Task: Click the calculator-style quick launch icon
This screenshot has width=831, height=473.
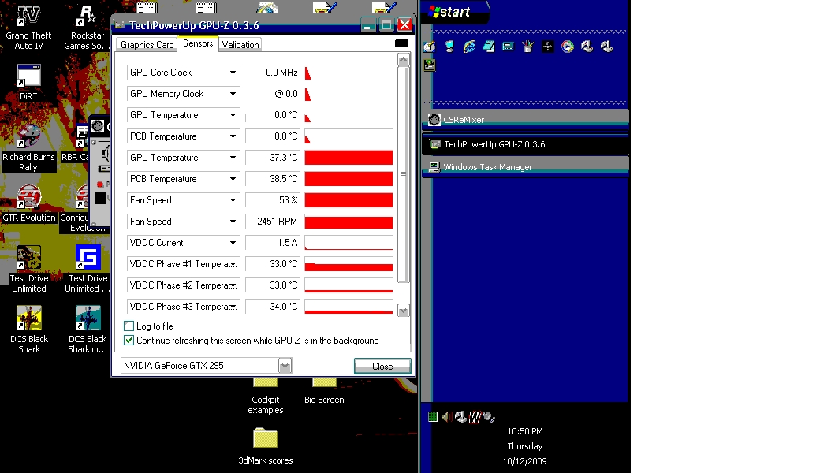Action: (x=508, y=47)
